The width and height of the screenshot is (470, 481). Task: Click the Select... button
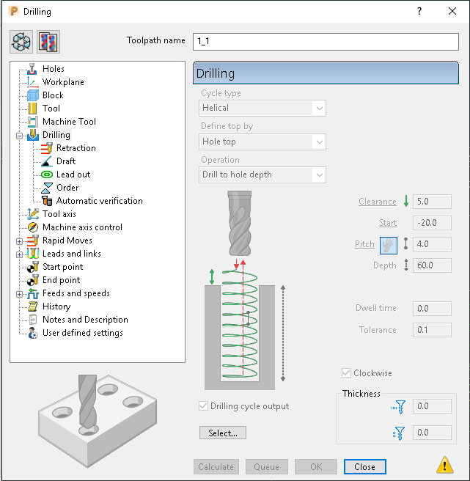(223, 433)
